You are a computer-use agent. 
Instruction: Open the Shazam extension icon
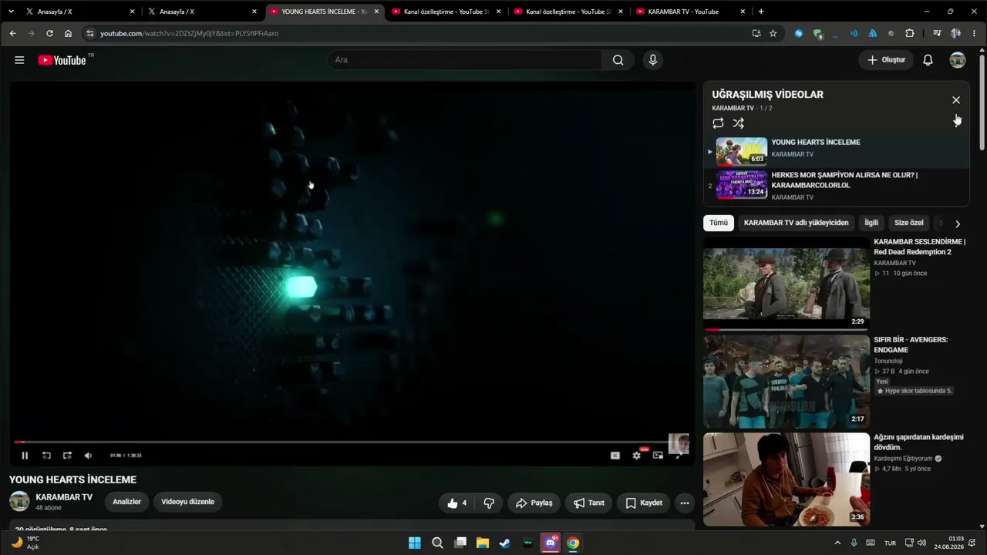798,34
